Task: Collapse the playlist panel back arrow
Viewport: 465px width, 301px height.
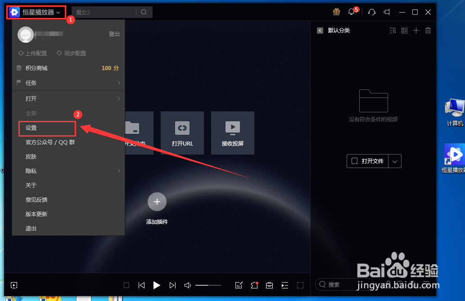Action: [320, 31]
